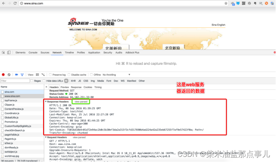Screen dimensions: 276x162
Task: Switch to the Preview tab of the request
Action: point(65,87)
